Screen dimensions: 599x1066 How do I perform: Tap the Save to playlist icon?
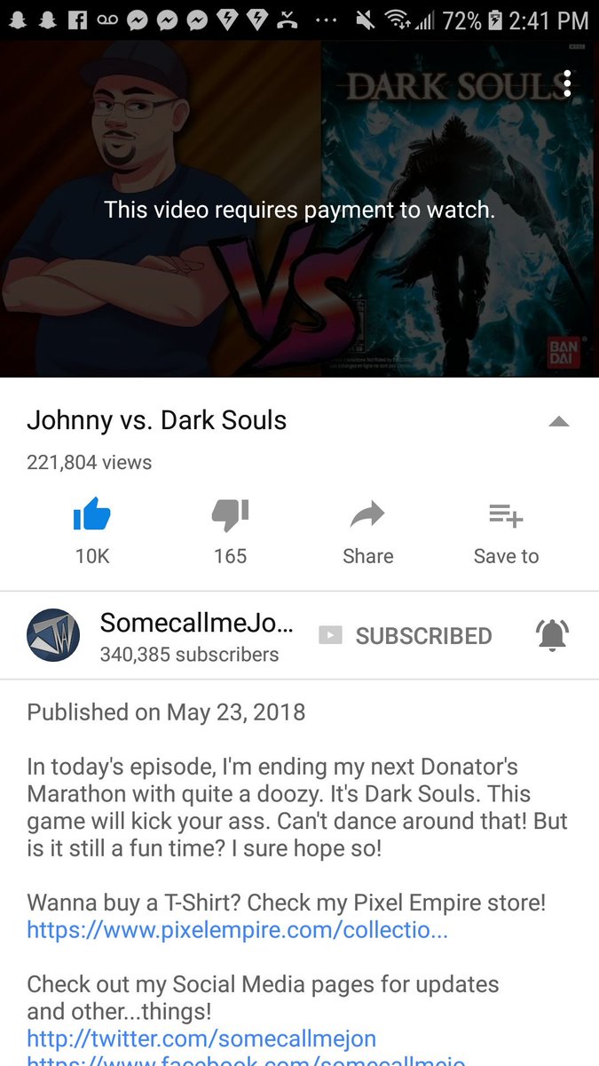(506, 514)
